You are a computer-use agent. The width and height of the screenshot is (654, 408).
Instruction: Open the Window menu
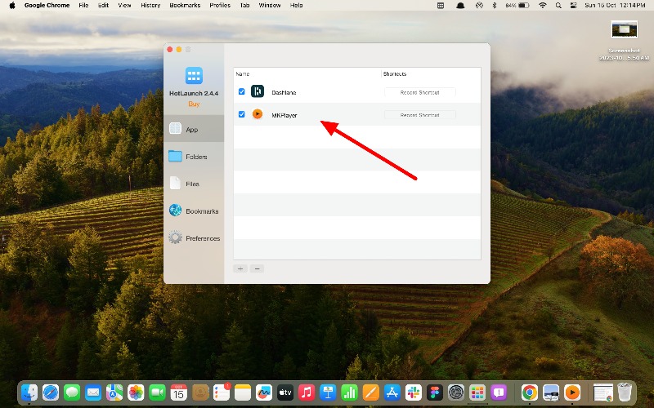pyautogui.click(x=270, y=6)
